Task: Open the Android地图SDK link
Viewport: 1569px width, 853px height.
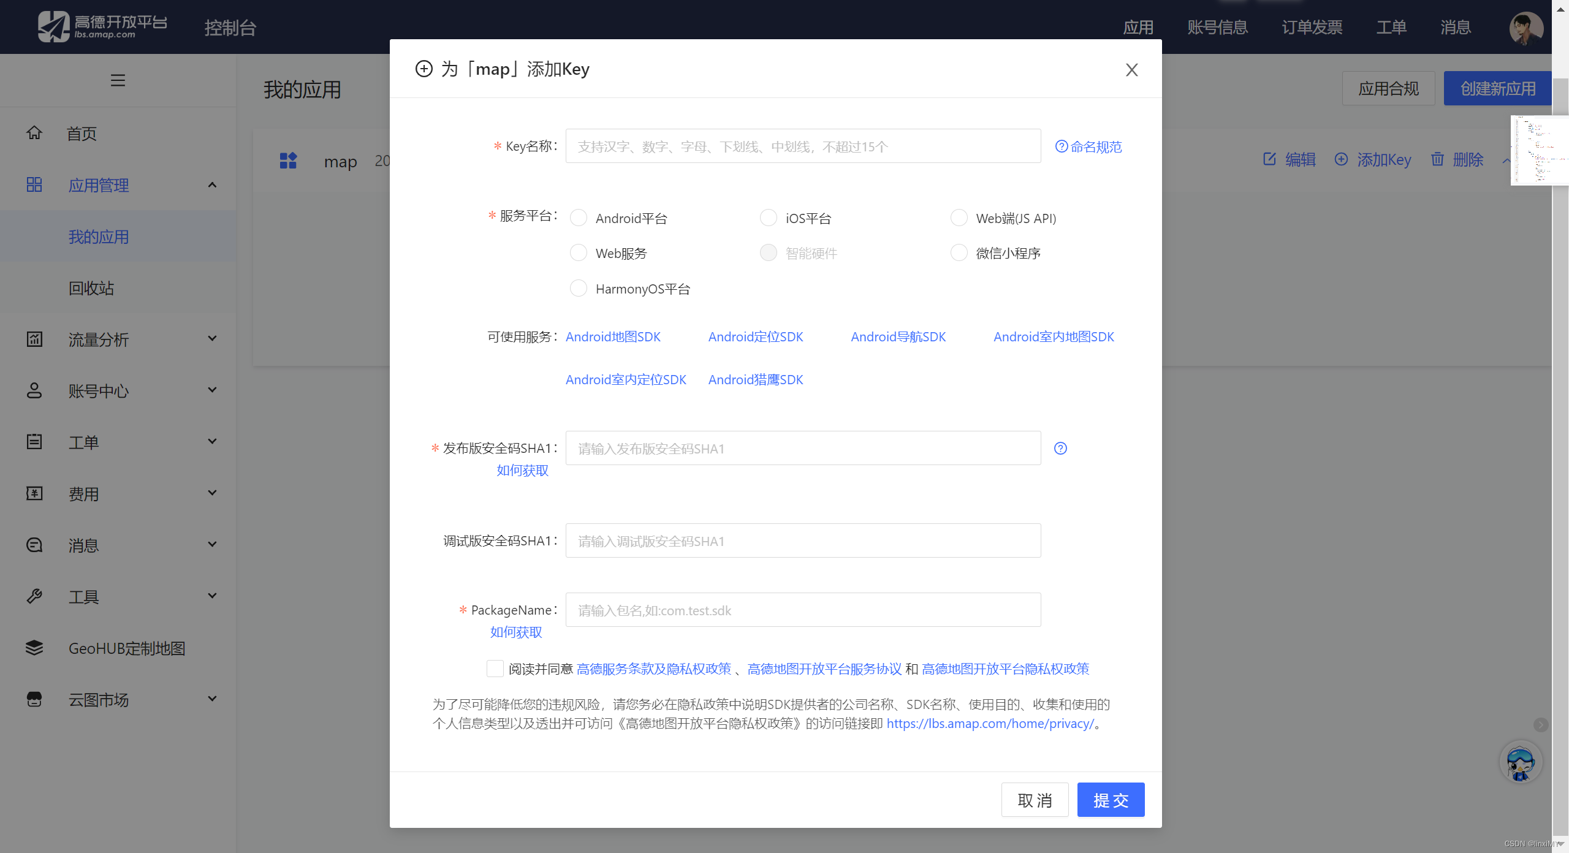Action: (x=613, y=337)
